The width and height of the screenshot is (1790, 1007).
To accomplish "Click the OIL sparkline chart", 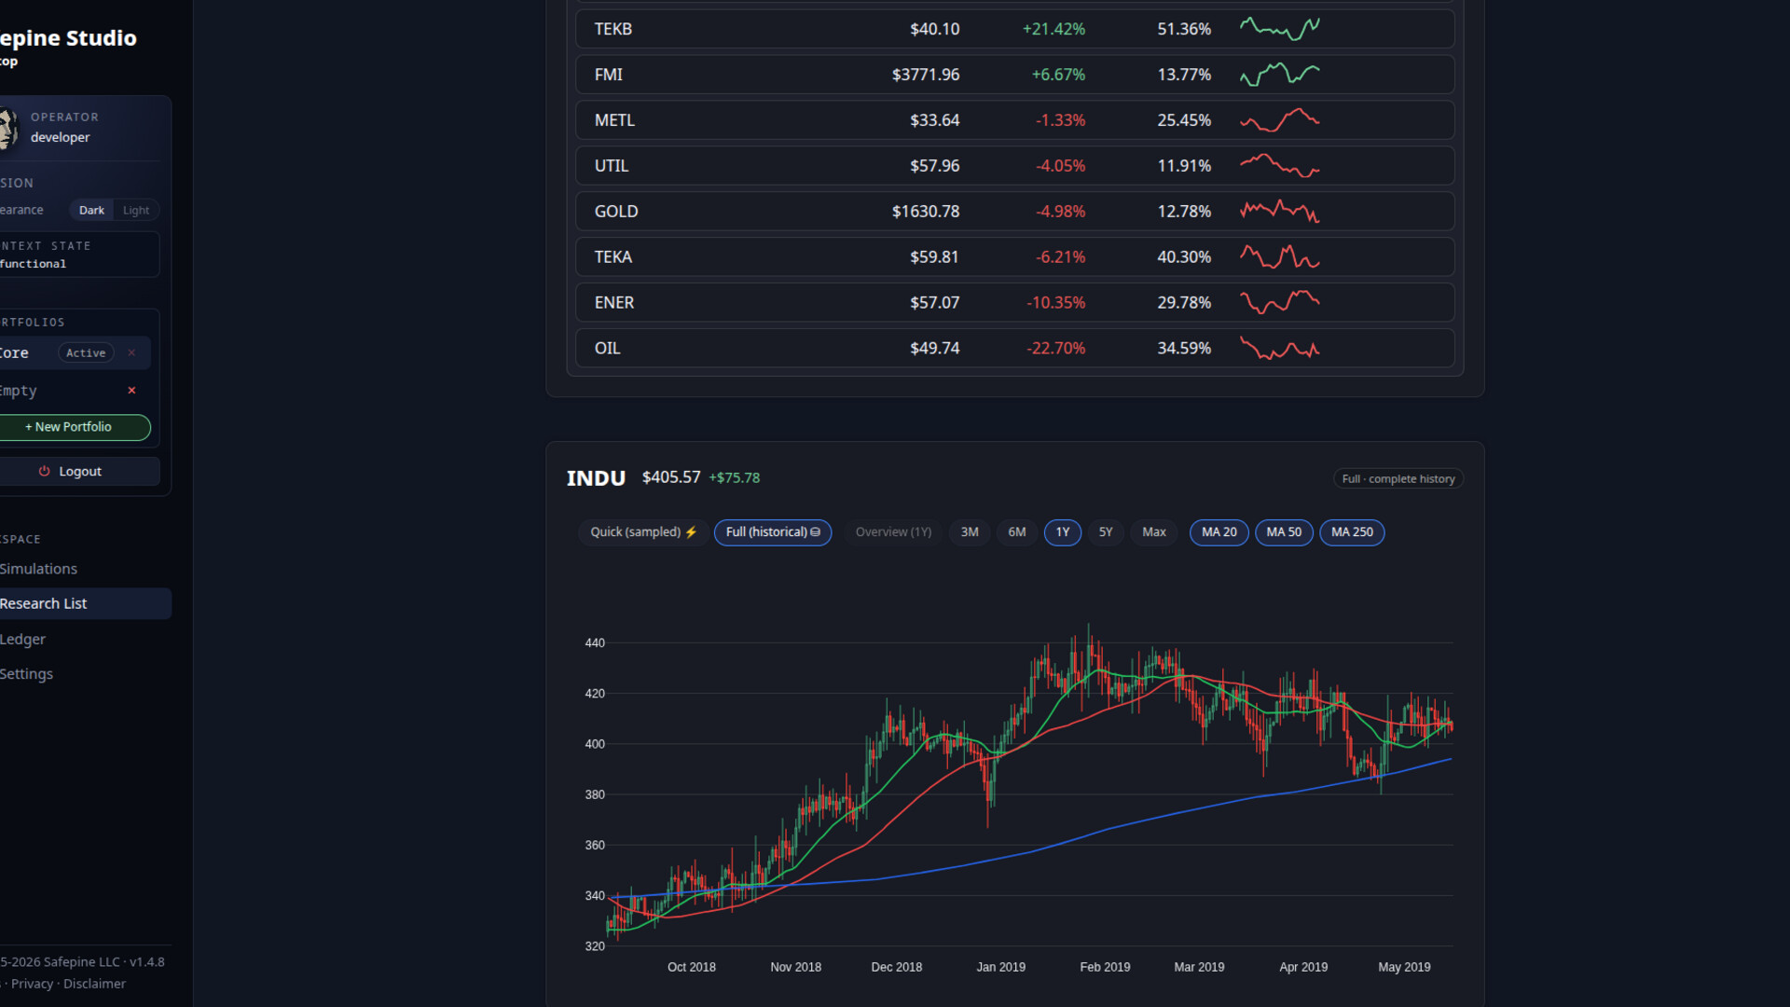I will 1279,349.
